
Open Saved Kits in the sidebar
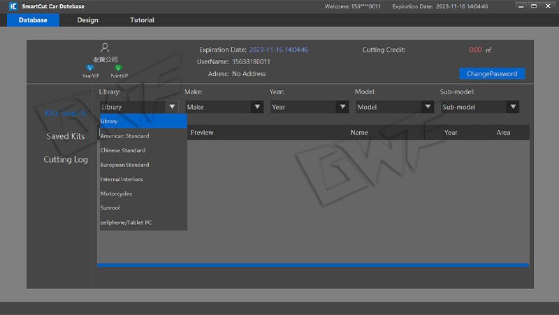[65, 136]
